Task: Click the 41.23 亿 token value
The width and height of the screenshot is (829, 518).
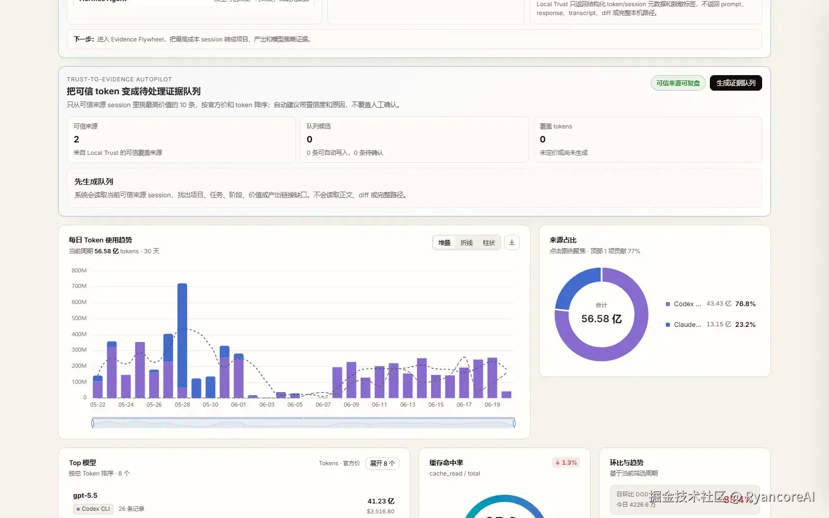Action: pyautogui.click(x=381, y=501)
